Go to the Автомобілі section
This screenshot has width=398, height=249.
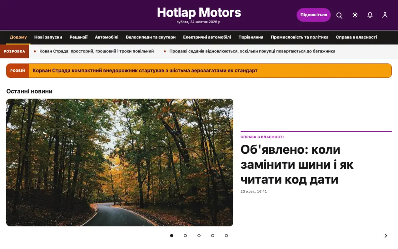(x=107, y=37)
